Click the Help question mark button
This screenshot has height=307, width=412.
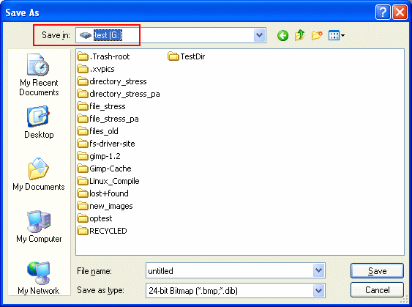[383, 12]
